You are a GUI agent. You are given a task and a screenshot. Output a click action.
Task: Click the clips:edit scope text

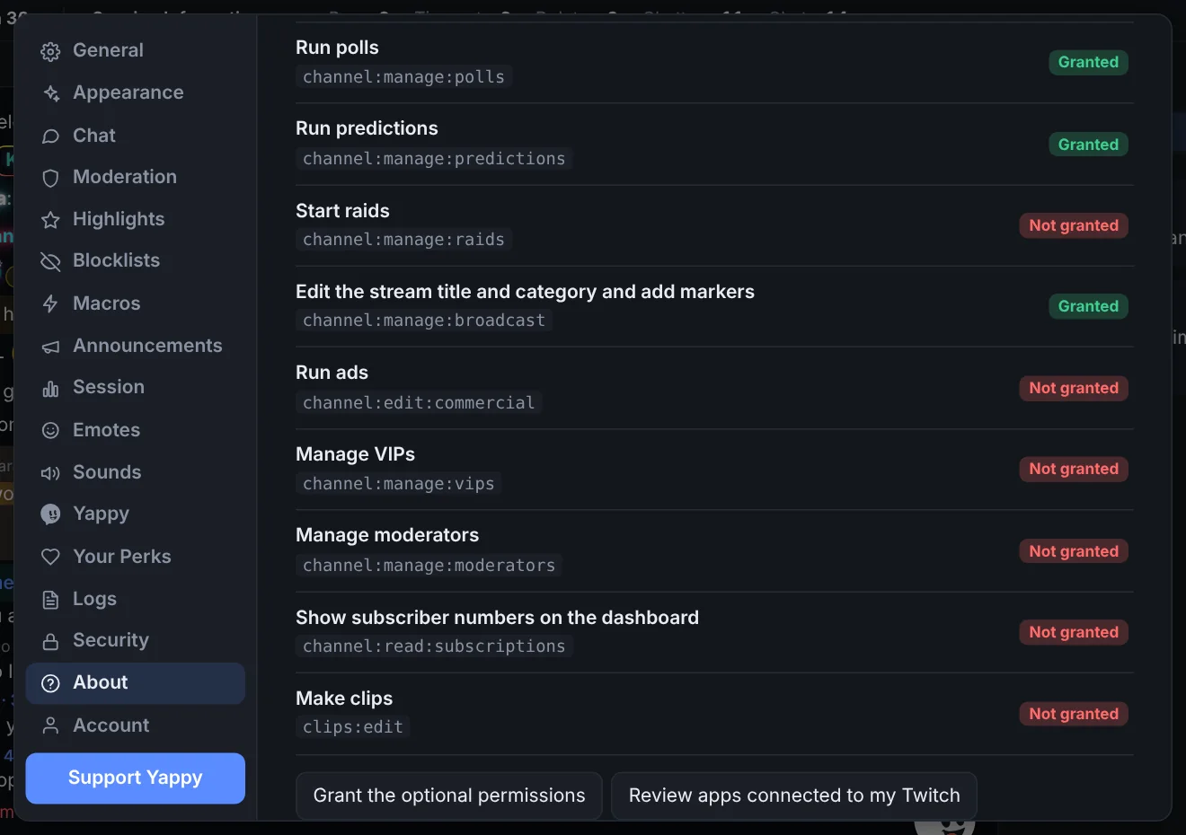point(353,727)
